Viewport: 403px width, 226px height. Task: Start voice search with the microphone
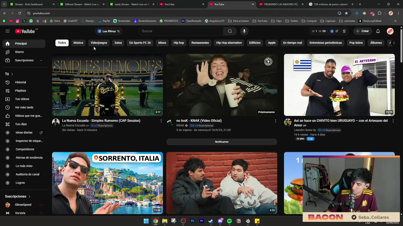coord(244,31)
